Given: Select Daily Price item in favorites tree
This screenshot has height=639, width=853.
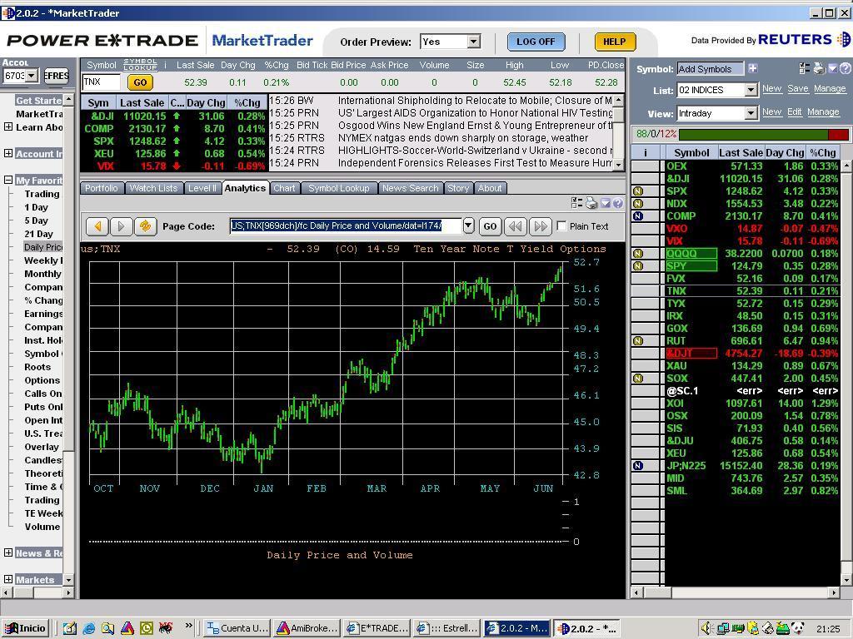Looking at the screenshot, I should (43, 247).
